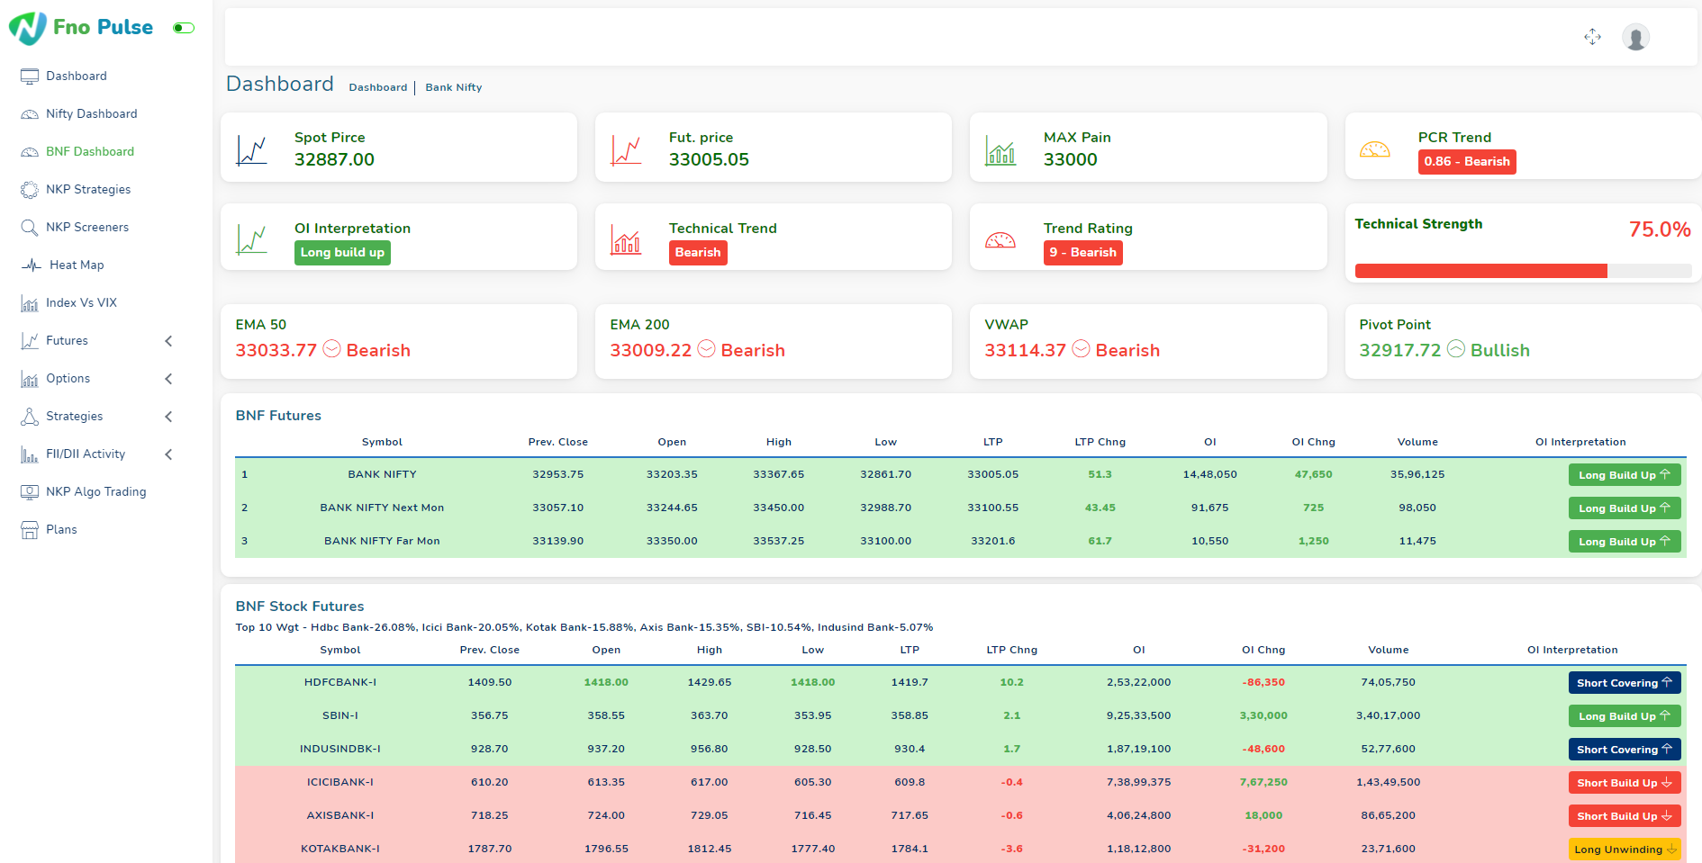Click Short Covering button for INDUSINDBK-I
The height and width of the screenshot is (863, 1702).
point(1625,750)
